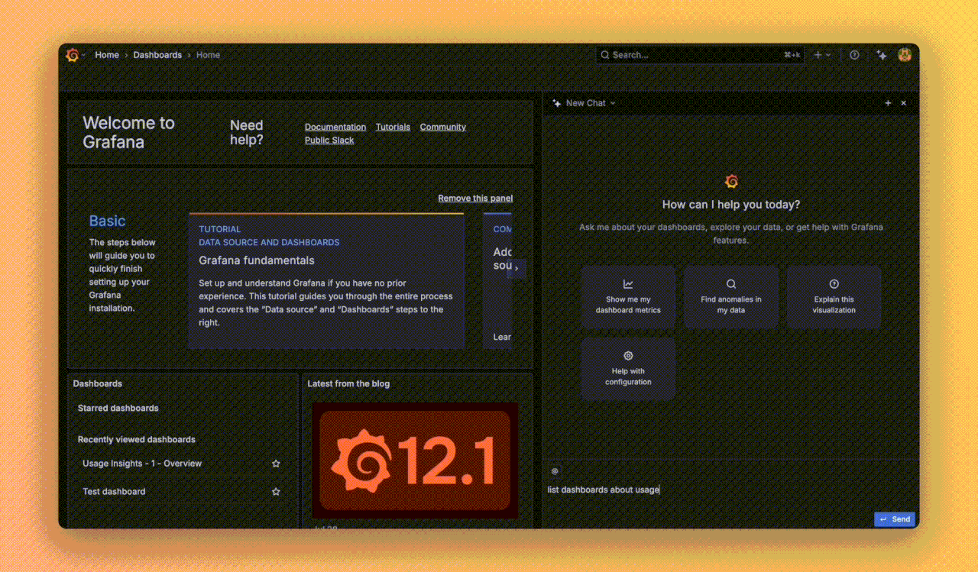The height and width of the screenshot is (572, 978).
Task: Open the Documentation link
Action: coord(335,127)
